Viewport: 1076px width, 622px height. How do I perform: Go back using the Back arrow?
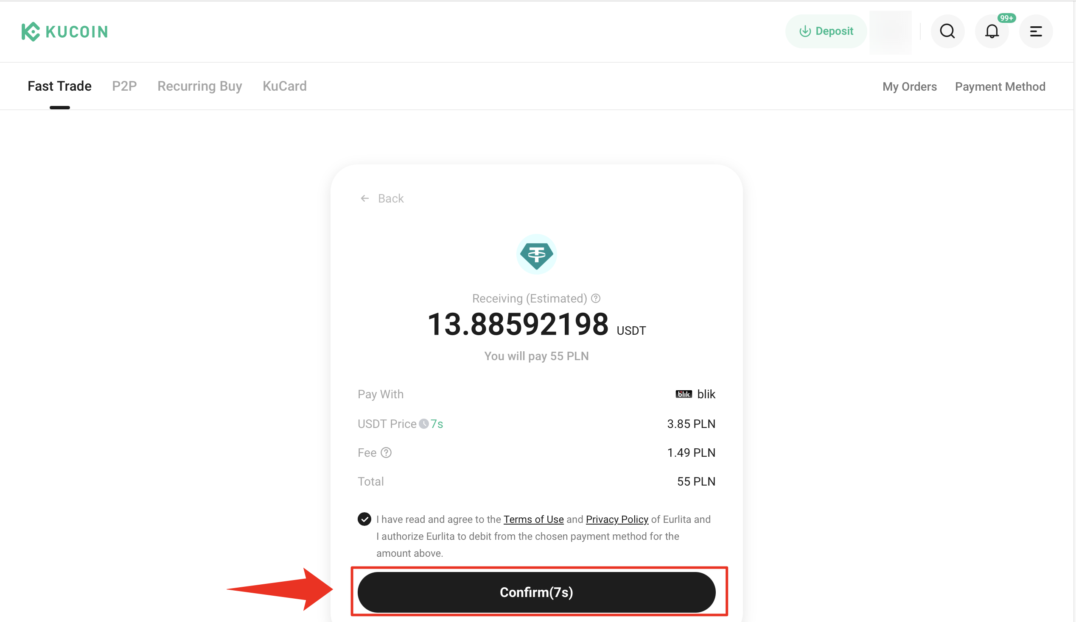click(364, 198)
